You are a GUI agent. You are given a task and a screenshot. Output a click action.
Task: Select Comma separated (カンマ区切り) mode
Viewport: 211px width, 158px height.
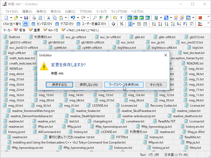click(42, 24)
